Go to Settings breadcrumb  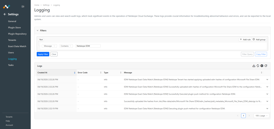[x=46, y=5]
